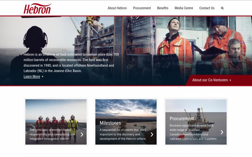Go to Media Centre

(184, 8)
